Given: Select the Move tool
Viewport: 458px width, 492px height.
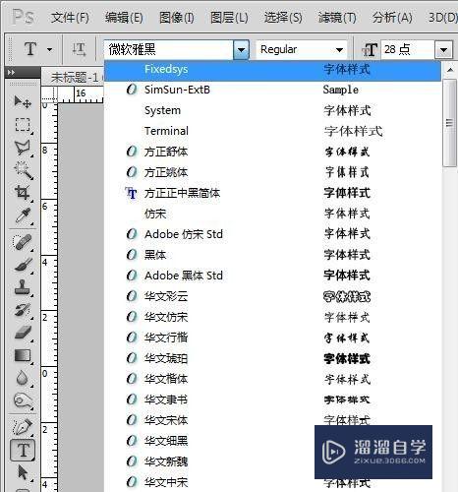Looking at the screenshot, I should pyautogui.click(x=23, y=101).
